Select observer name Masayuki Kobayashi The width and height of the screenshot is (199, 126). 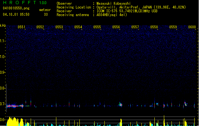[x=114, y=3]
